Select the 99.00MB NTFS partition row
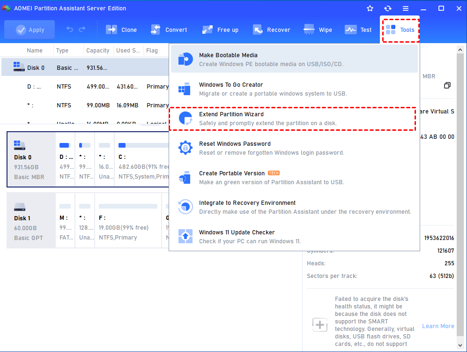The width and height of the screenshot is (467, 352). (x=85, y=105)
